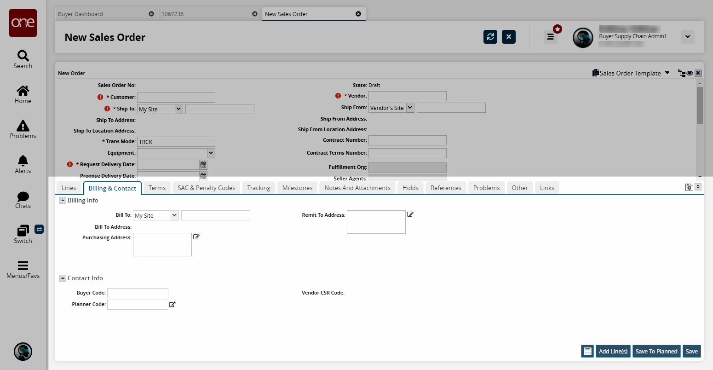Close the Buyer Dashboard tab
This screenshot has width=713, height=370.
[151, 14]
